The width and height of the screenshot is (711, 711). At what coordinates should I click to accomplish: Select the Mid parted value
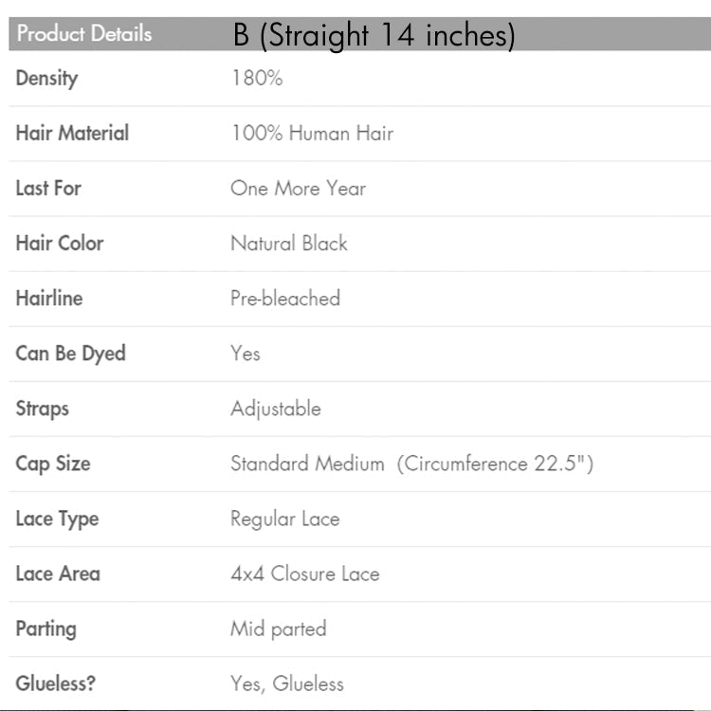point(278,629)
